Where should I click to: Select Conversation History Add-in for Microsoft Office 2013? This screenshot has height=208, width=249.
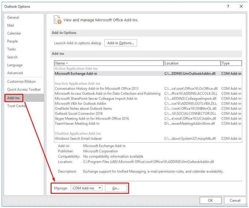pyautogui.click(x=148, y=88)
